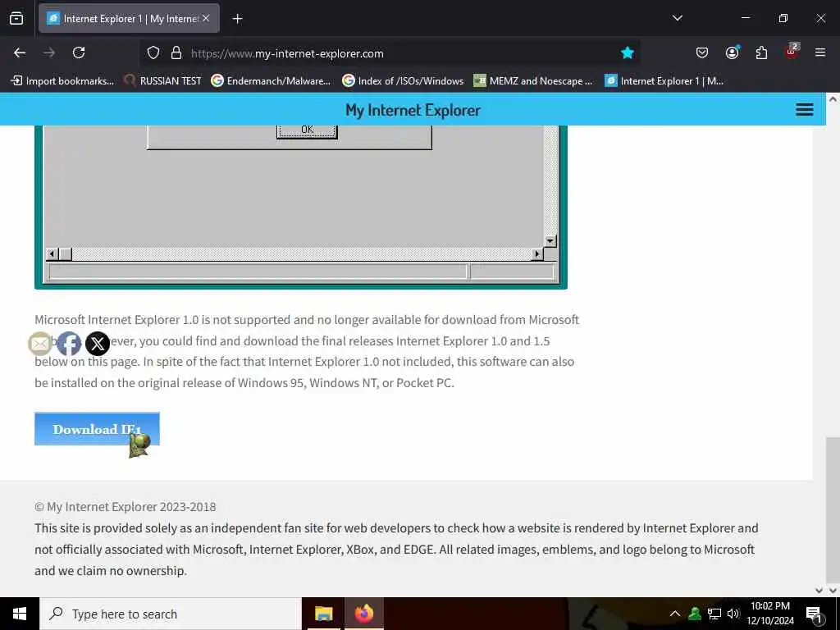This screenshot has width=840, height=630.
Task: Click the emulator horizontal scrollbar thumb
Action: pyautogui.click(x=66, y=254)
